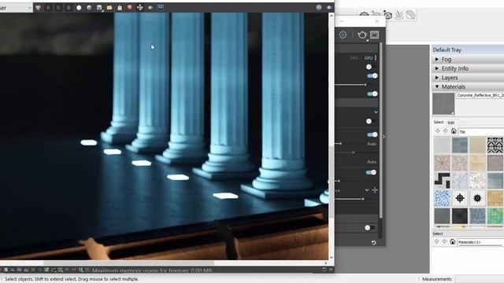The image size is (504, 283).
Task: Toggle the enabled switch just below first slider
Action: coord(372,94)
